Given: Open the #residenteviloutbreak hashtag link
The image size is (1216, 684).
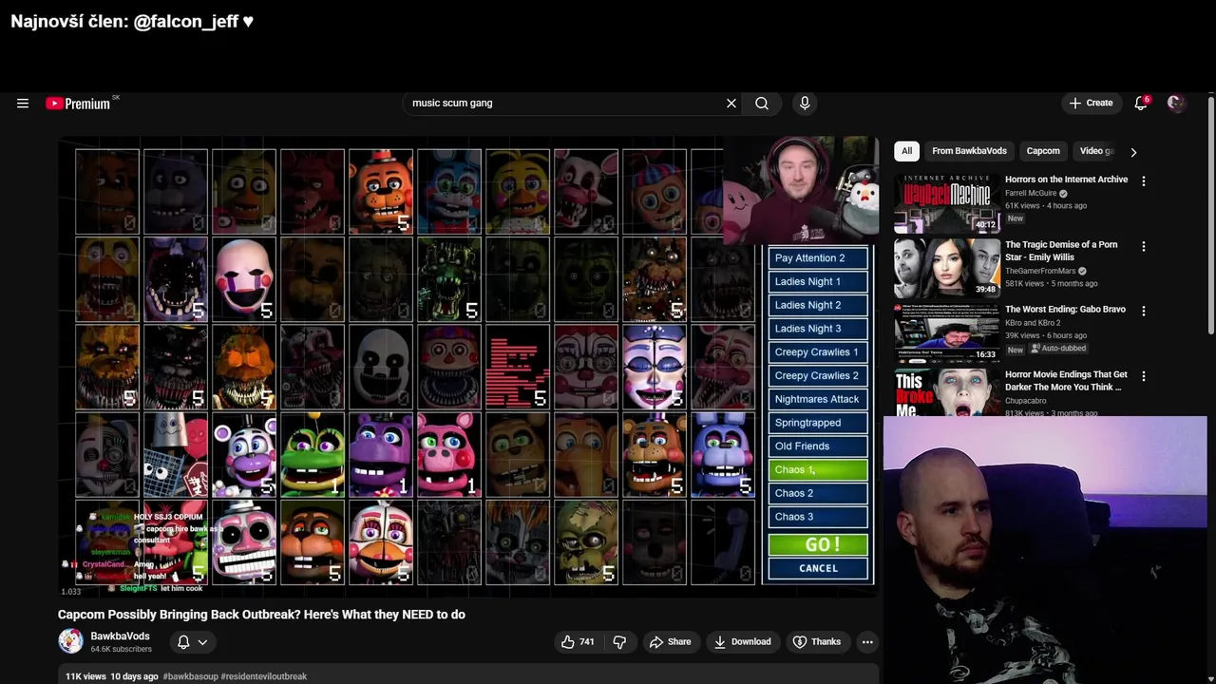Looking at the screenshot, I should tap(264, 676).
